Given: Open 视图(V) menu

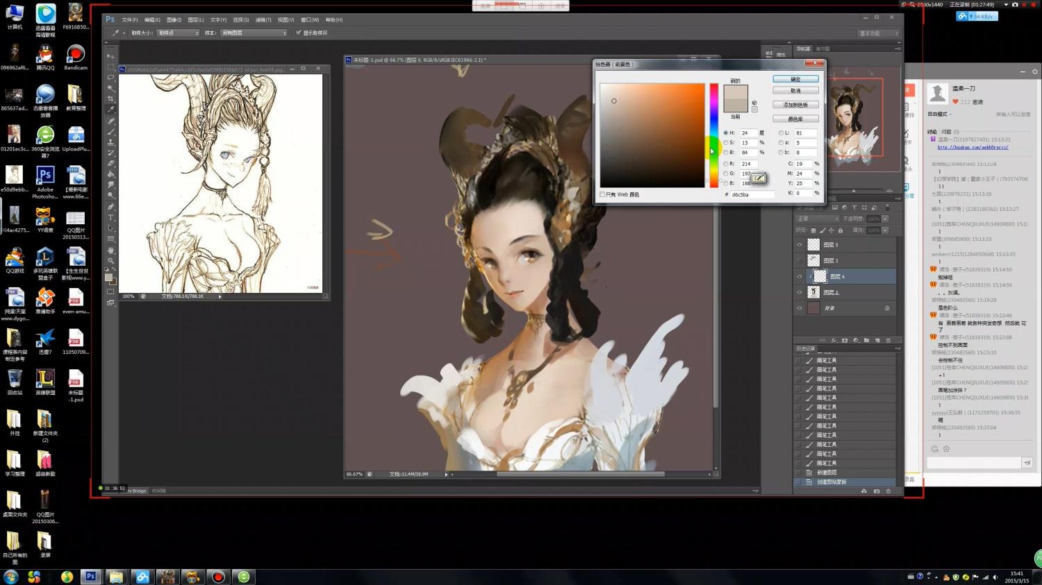Looking at the screenshot, I should 286,19.
